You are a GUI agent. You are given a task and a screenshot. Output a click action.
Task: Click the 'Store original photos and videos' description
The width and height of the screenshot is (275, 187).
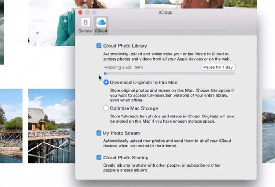pos(172,95)
